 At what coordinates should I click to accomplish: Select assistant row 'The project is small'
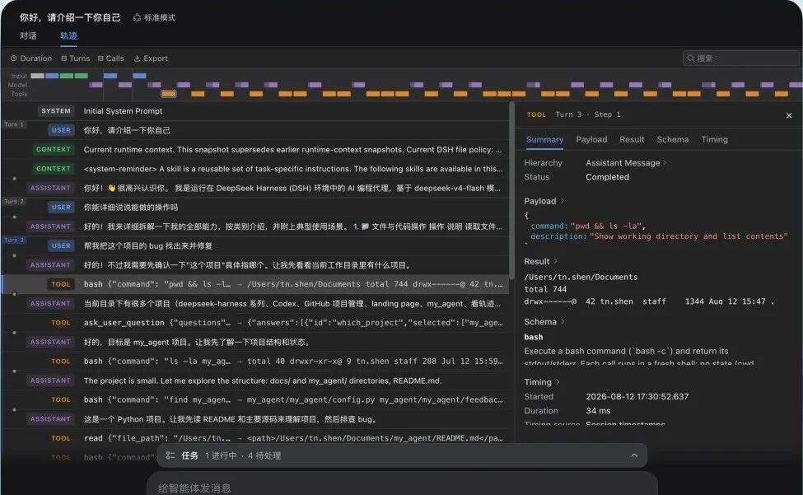[256, 381]
